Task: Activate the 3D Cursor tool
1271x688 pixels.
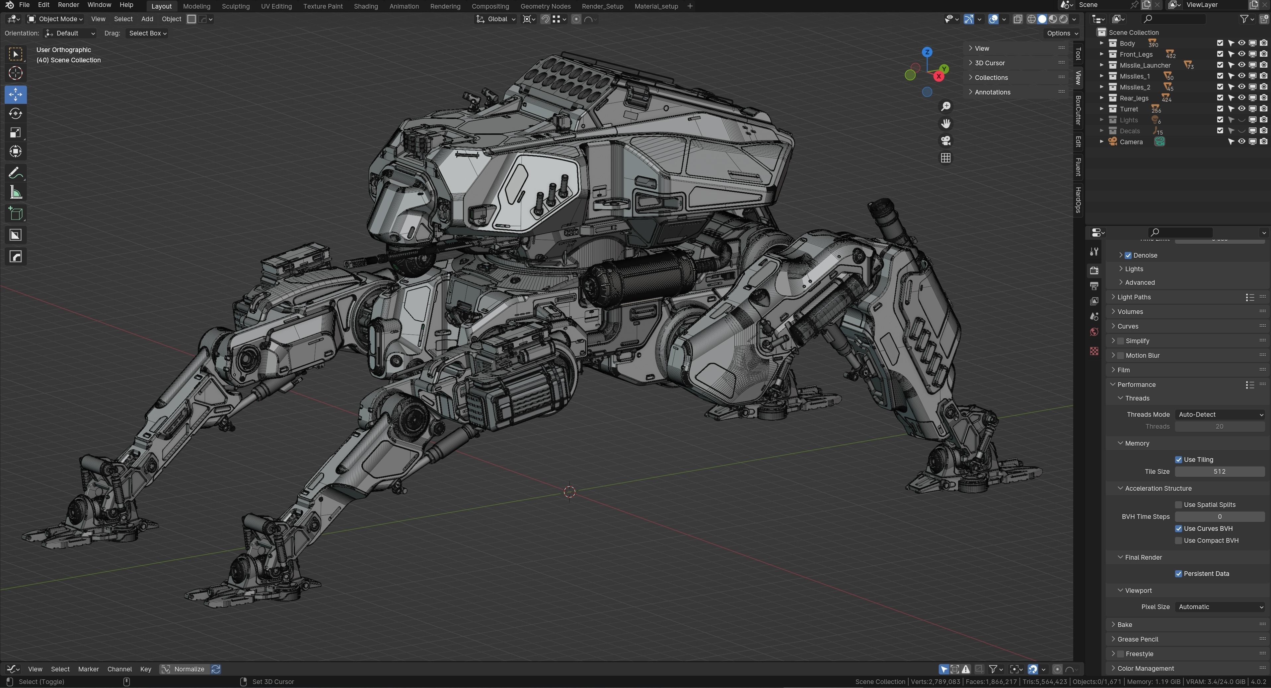Action: (15, 73)
